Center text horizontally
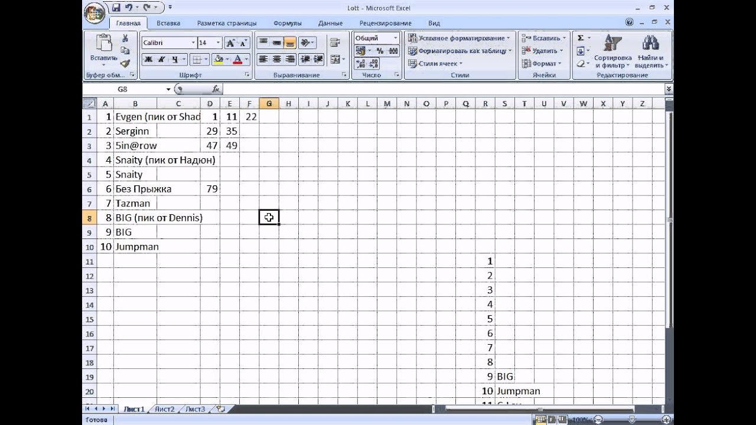Image resolution: width=756 pixels, height=425 pixels. [276, 60]
